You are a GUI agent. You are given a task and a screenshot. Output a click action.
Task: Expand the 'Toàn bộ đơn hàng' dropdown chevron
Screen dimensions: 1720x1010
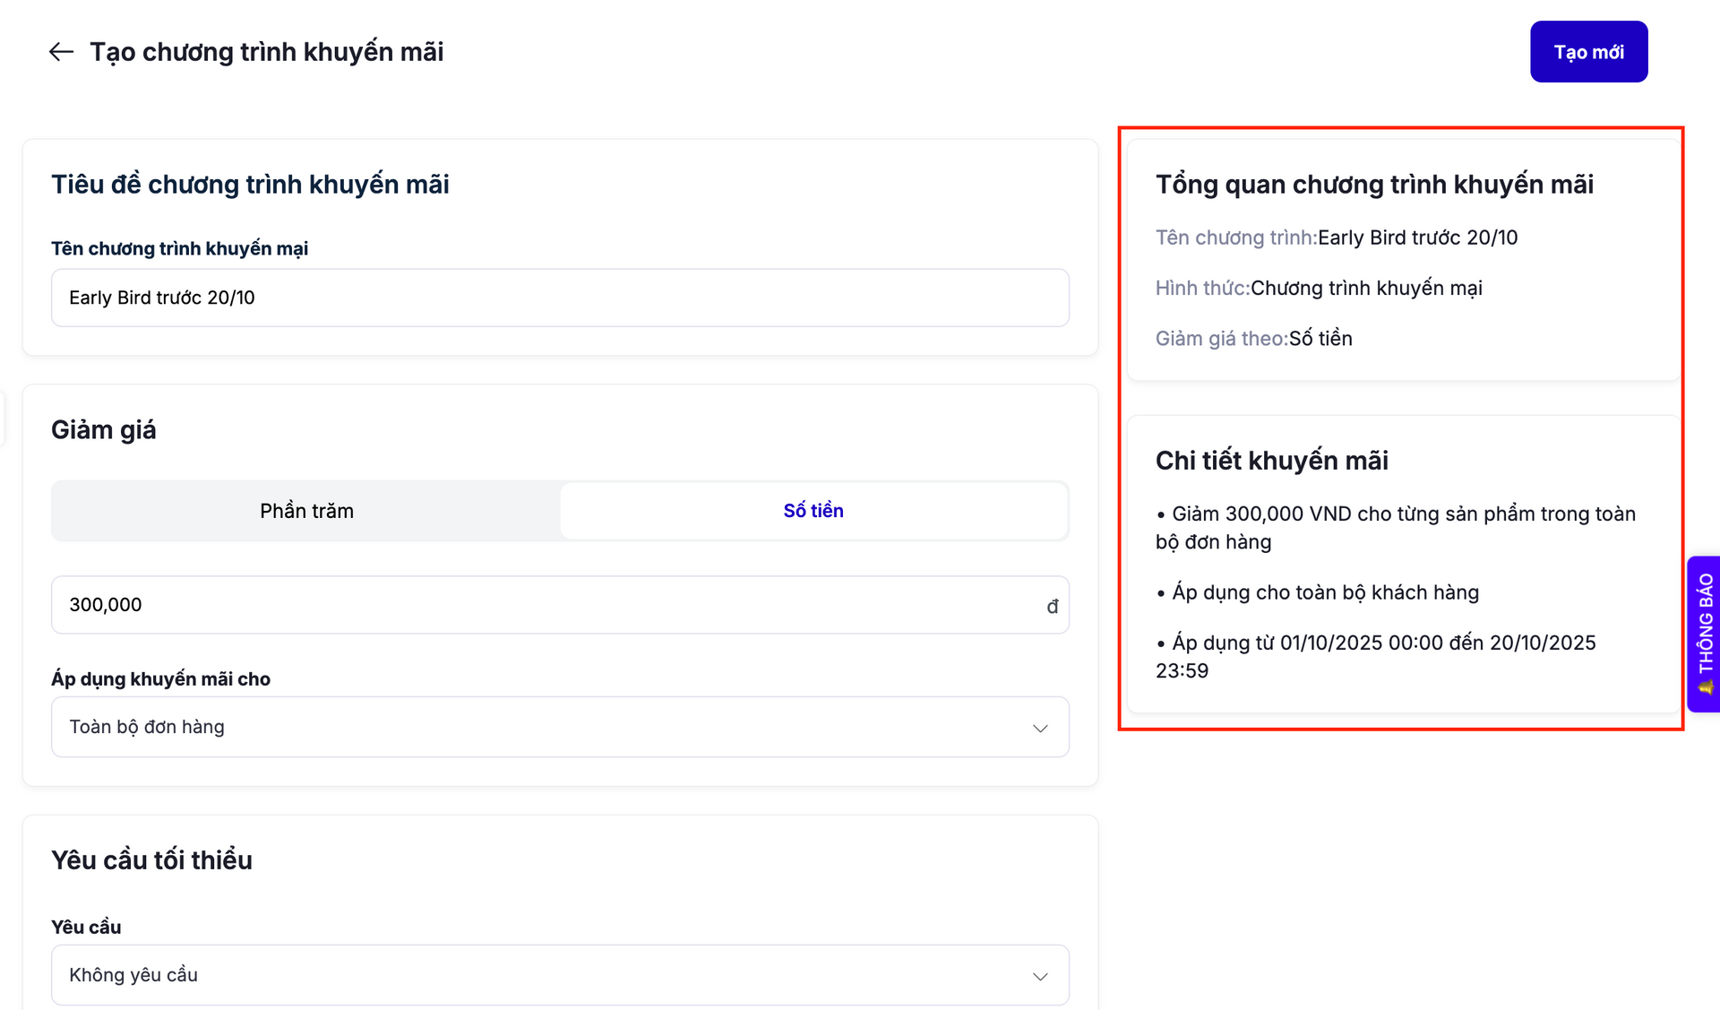(x=1040, y=728)
